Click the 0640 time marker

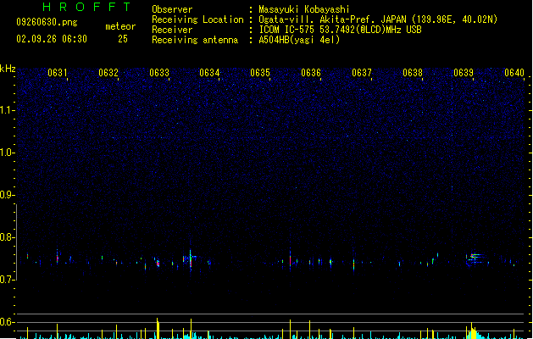(x=514, y=73)
